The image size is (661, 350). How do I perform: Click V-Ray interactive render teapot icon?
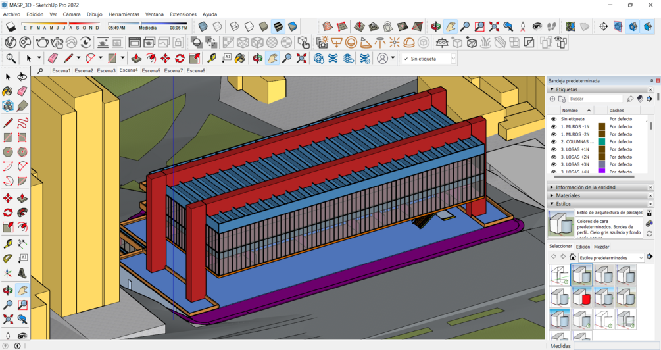pyautogui.click(x=57, y=43)
